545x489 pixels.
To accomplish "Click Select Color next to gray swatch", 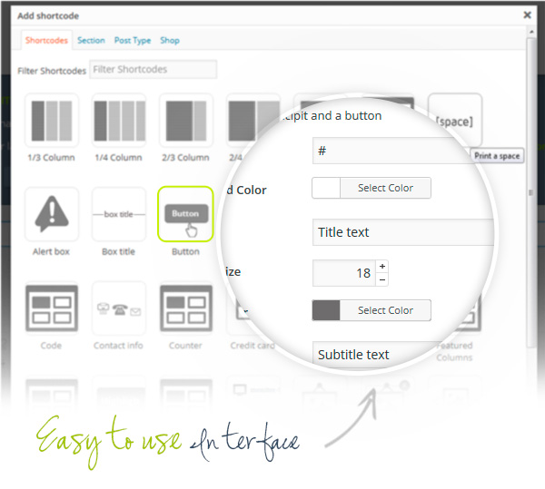I will click(385, 310).
